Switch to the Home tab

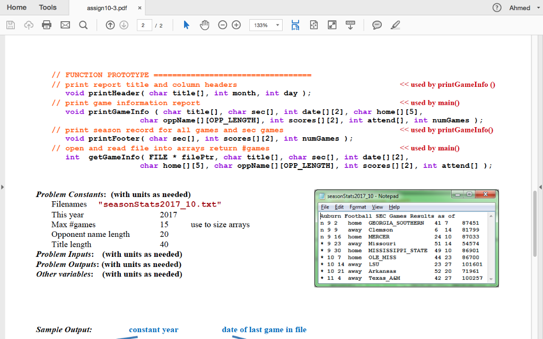(x=16, y=7)
